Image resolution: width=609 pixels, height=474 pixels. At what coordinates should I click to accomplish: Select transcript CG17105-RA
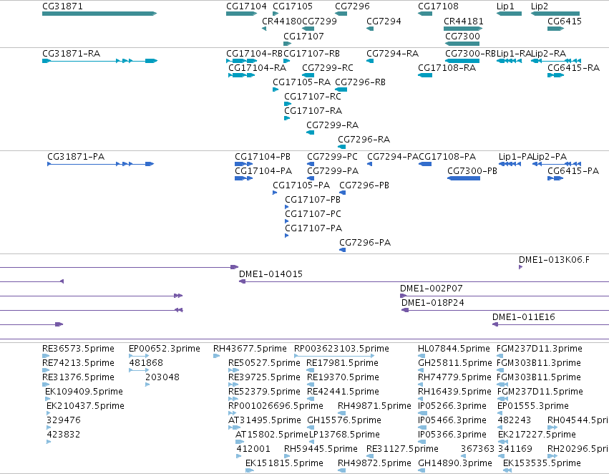pyautogui.click(x=276, y=90)
